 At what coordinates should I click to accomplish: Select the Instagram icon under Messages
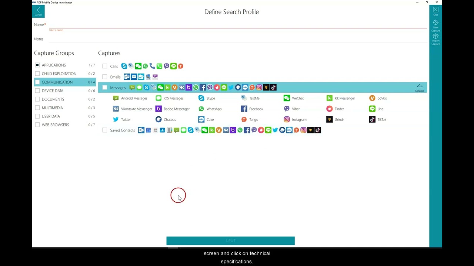click(x=287, y=120)
